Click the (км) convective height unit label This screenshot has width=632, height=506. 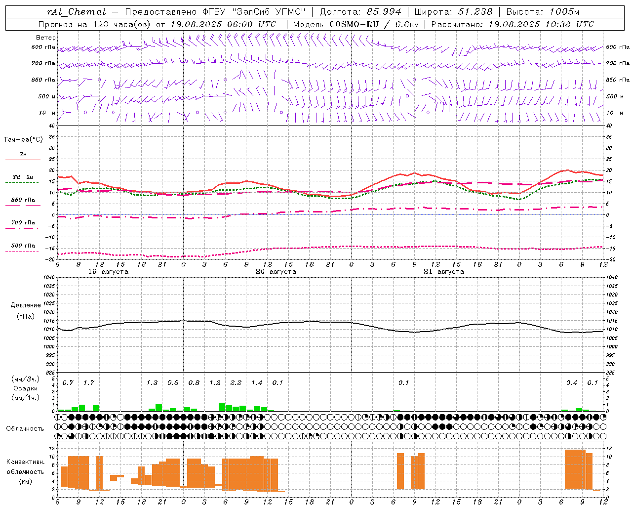pyautogui.click(x=25, y=481)
